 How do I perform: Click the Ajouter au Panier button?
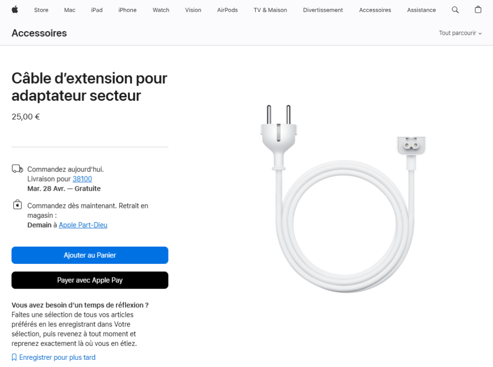90,255
